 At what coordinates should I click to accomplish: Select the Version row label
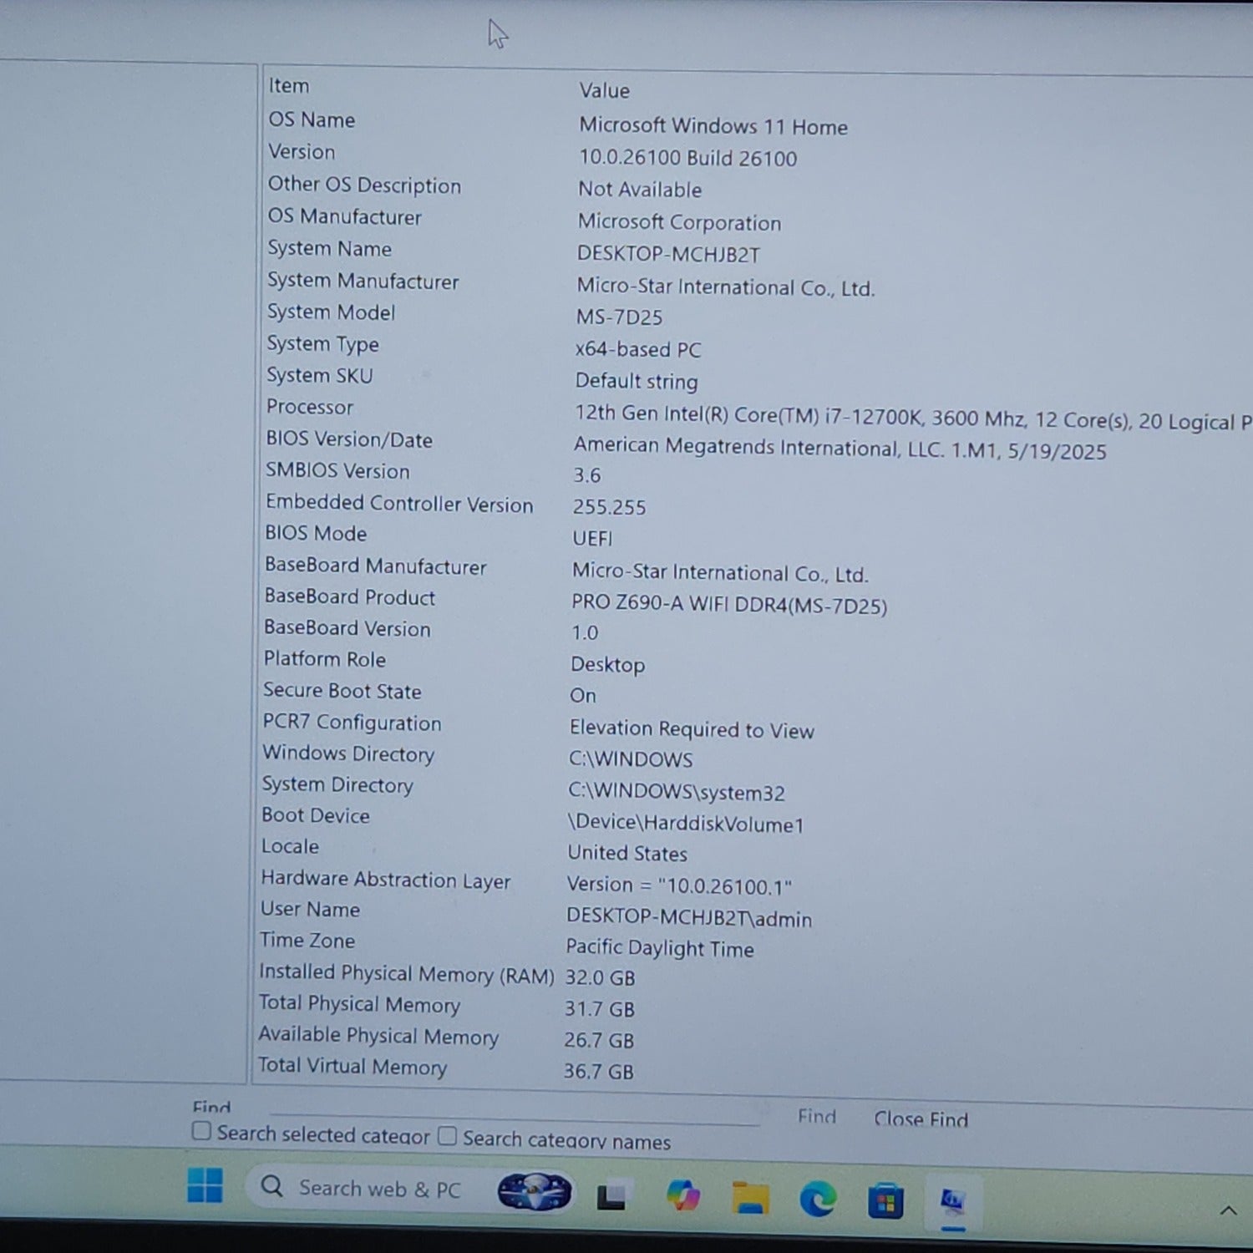[302, 152]
